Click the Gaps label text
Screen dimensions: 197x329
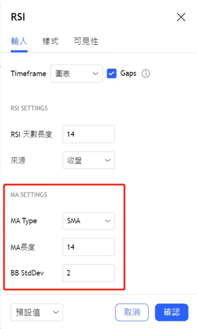(128, 73)
